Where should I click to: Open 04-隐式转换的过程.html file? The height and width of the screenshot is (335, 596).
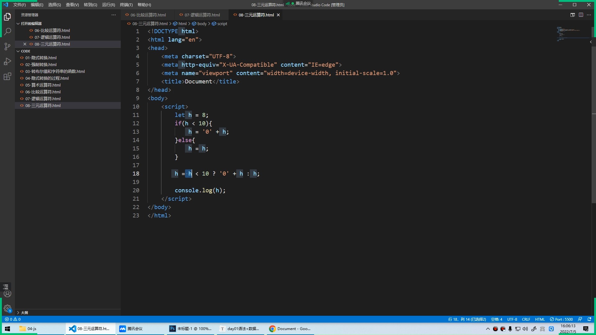point(47,78)
